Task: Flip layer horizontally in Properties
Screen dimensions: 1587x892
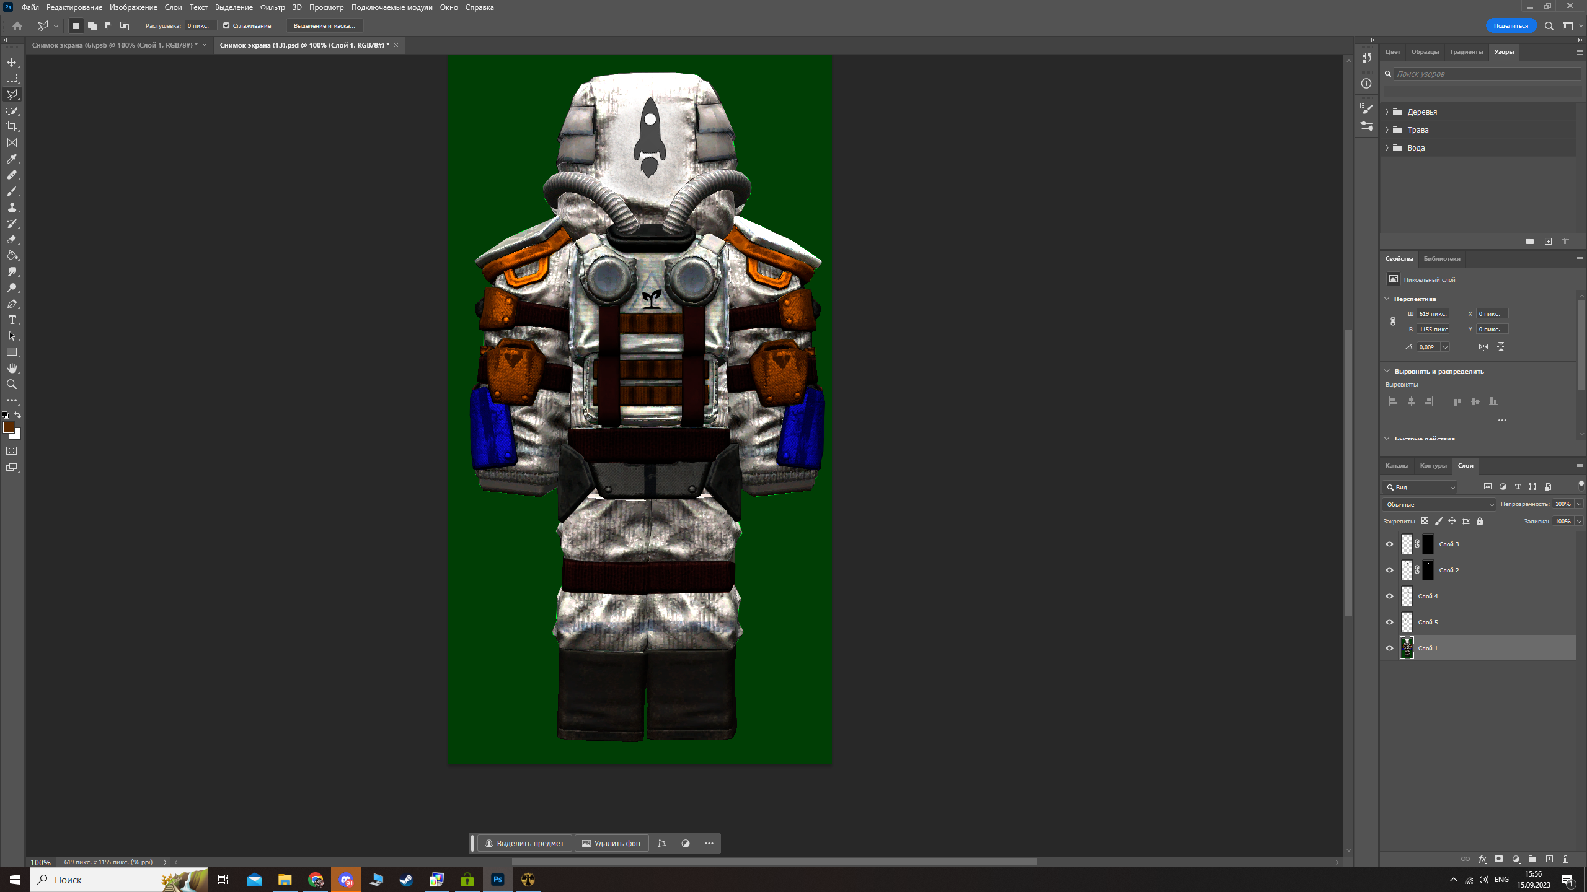Action: [x=1483, y=347]
